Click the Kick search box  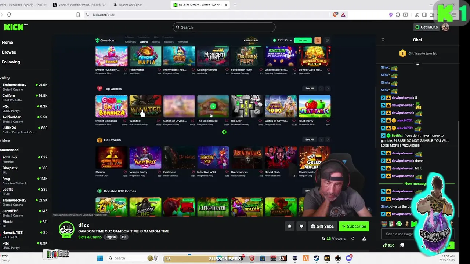224,27
